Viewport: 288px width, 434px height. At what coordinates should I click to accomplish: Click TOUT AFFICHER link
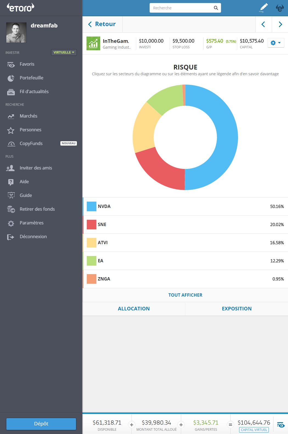pyautogui.click(x=185, y=295)
